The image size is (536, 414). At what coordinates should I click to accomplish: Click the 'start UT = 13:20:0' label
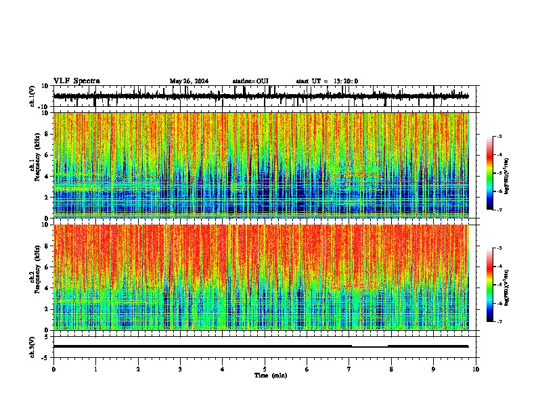[x=327, y=81]
